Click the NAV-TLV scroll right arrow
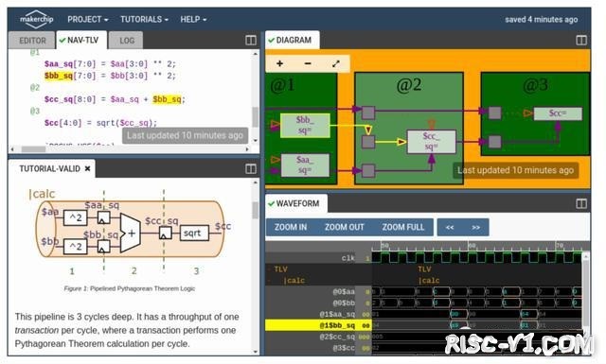This screenshot has width=606, height=364. pyautogui.click(x=247, y=149)
